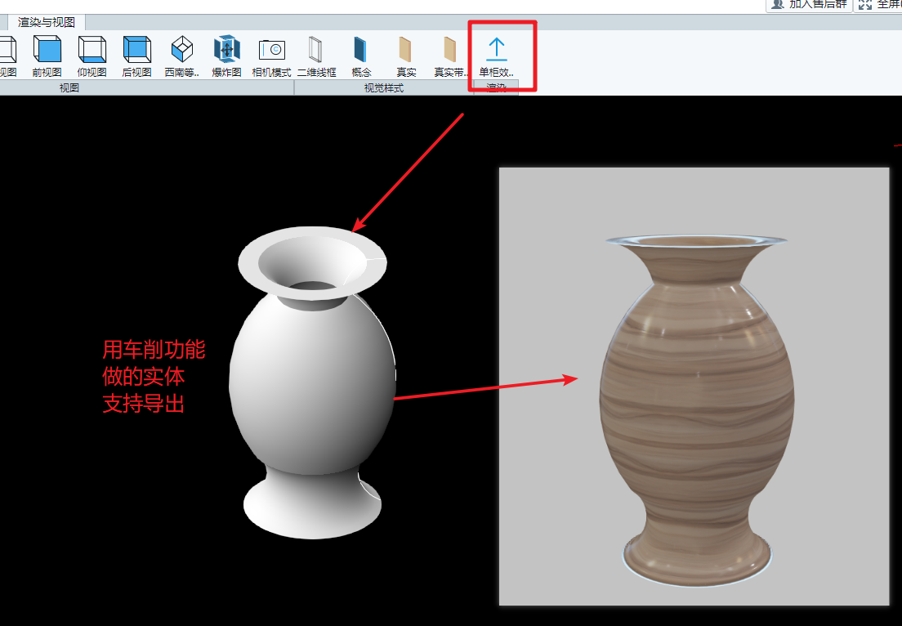Set visual style to 2D wireframe (二维线框)
Screen dimensions: 902x626
pos(316,56)
